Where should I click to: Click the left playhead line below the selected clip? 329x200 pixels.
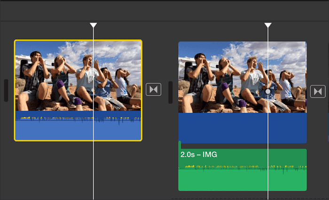point(94,169)
